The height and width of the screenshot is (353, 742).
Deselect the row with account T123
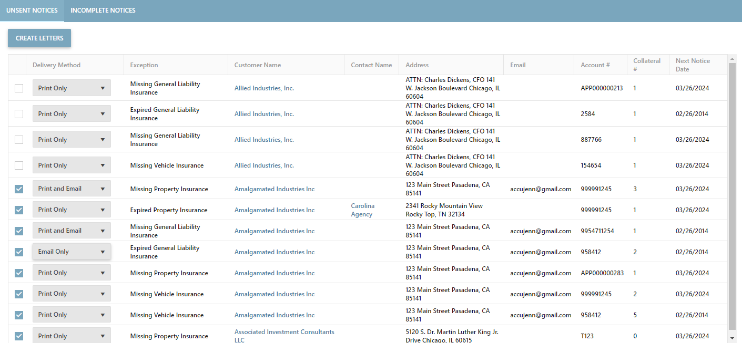pyautogui.click(x=19, y=336)
